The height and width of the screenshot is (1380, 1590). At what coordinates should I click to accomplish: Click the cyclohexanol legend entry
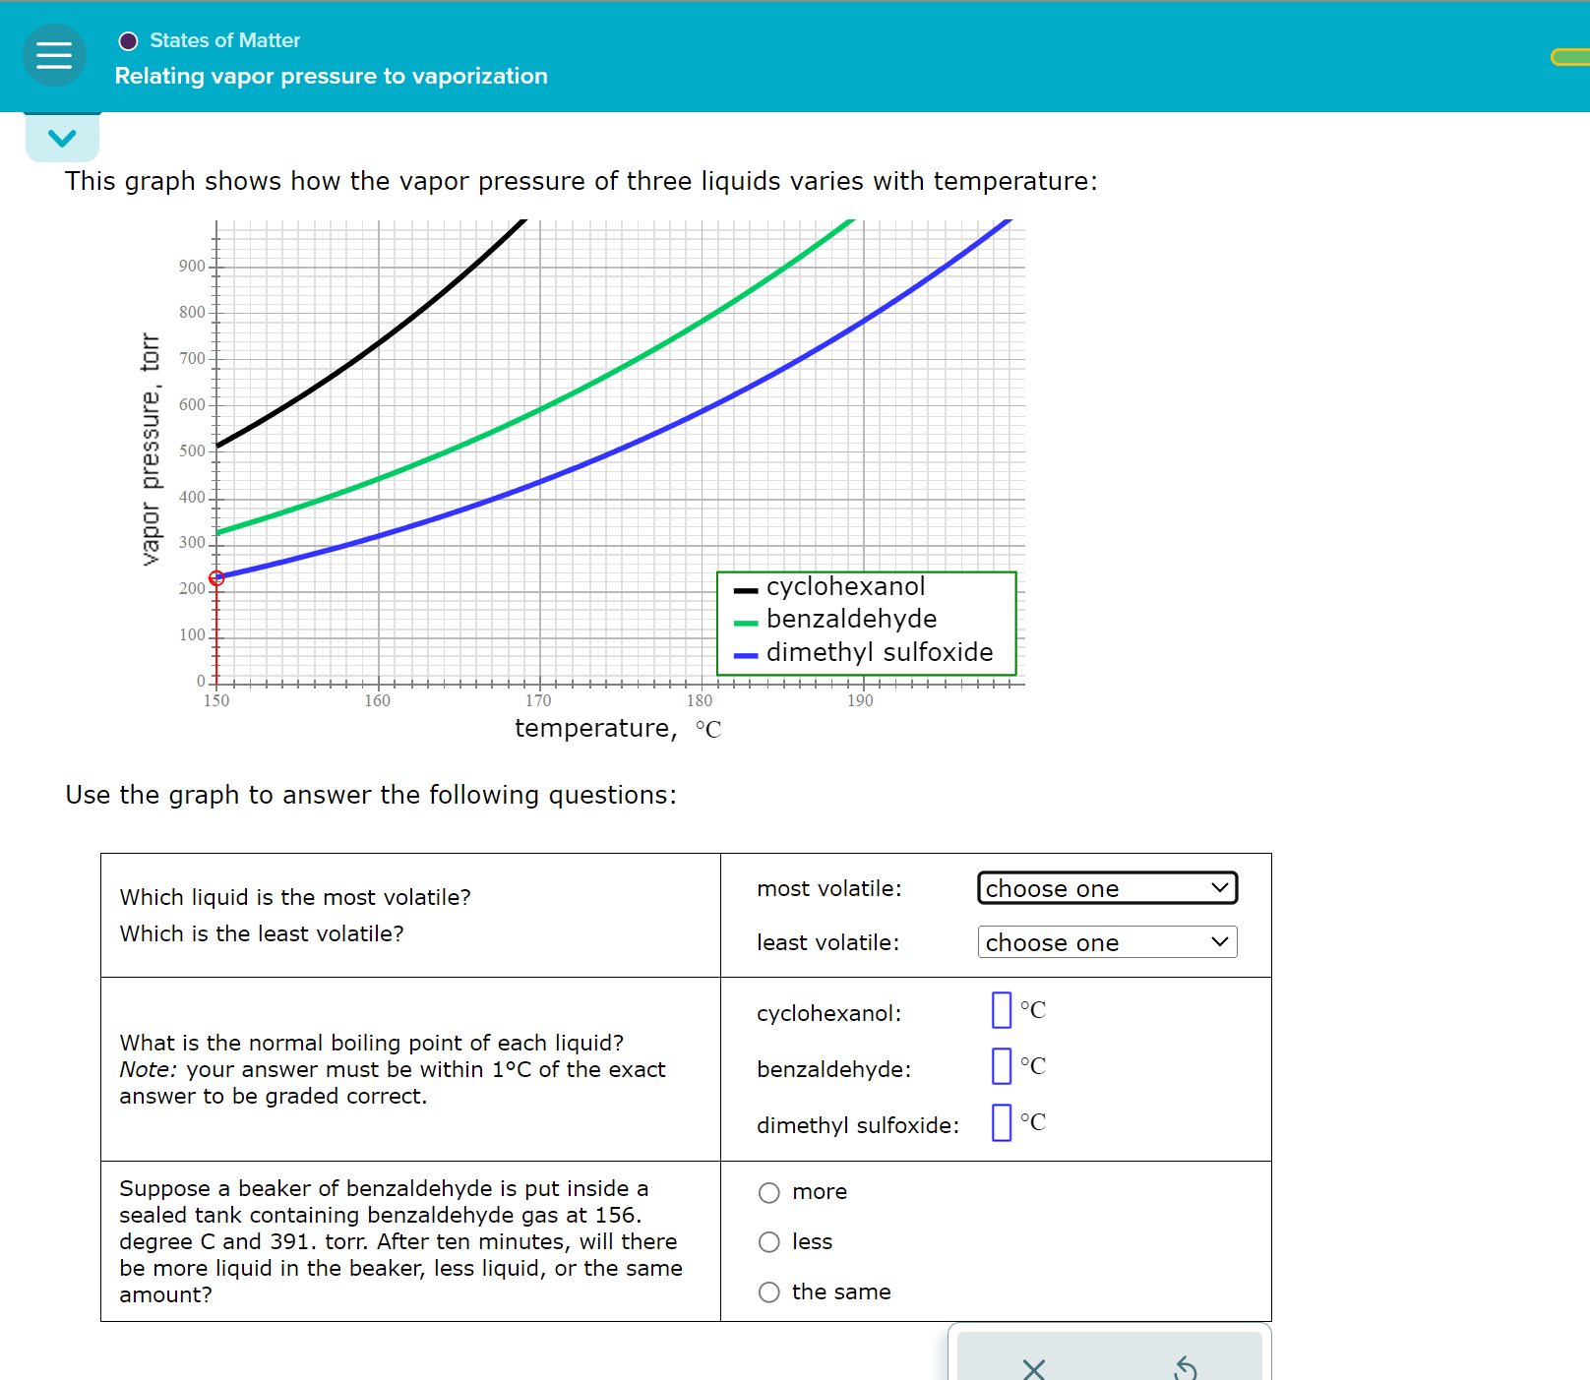pyautogui.click(x=829, y=587)
